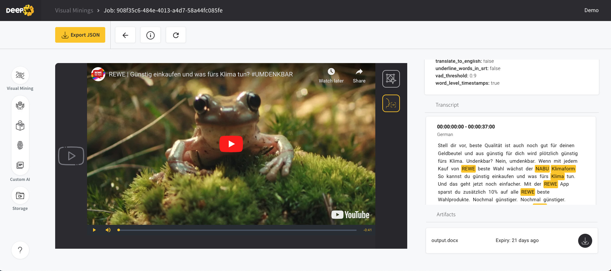The height and width of the screenshot is (271, 611).
Task: Click the remaining time -0:41 label
Action: [x=368, y=230]
